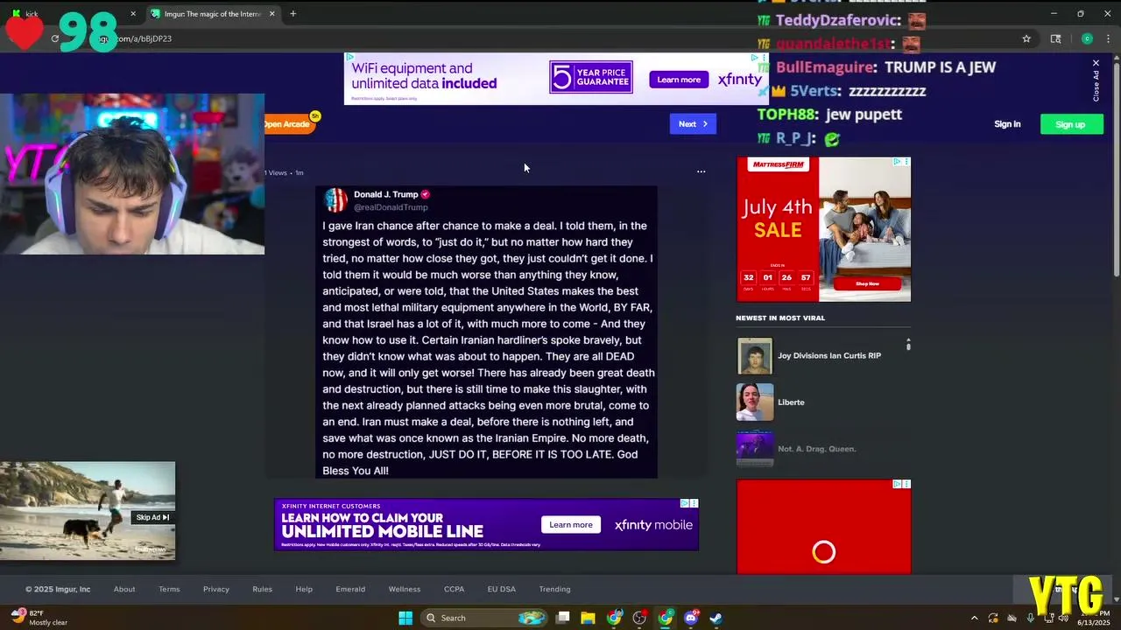
Task: Click Sign in on Imgur
Action: (1007, 124)
